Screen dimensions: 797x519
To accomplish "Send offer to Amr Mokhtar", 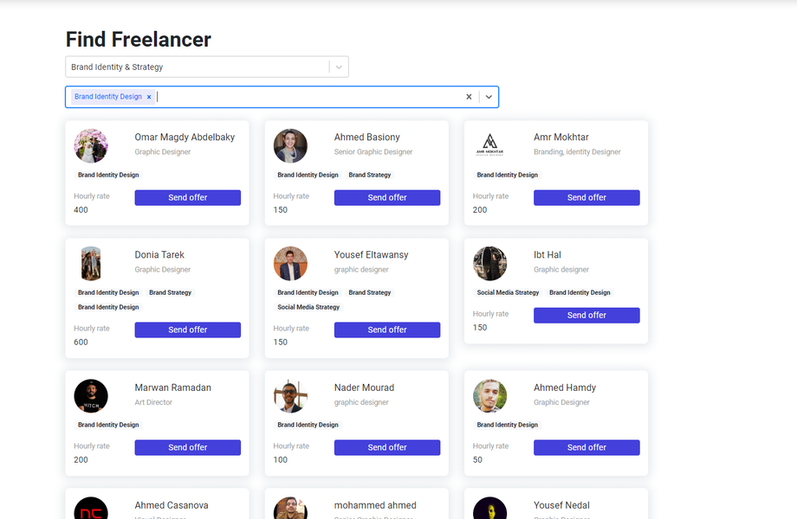I will [586, 198].
